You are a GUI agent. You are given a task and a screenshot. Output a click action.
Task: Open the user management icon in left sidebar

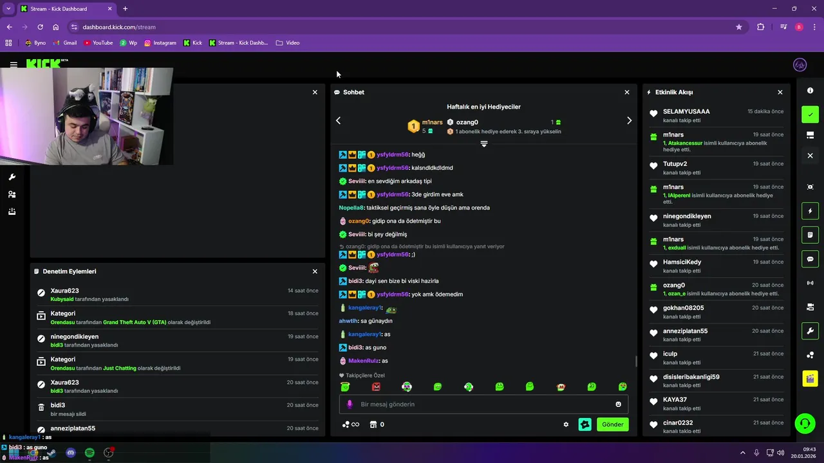(12, 194)
